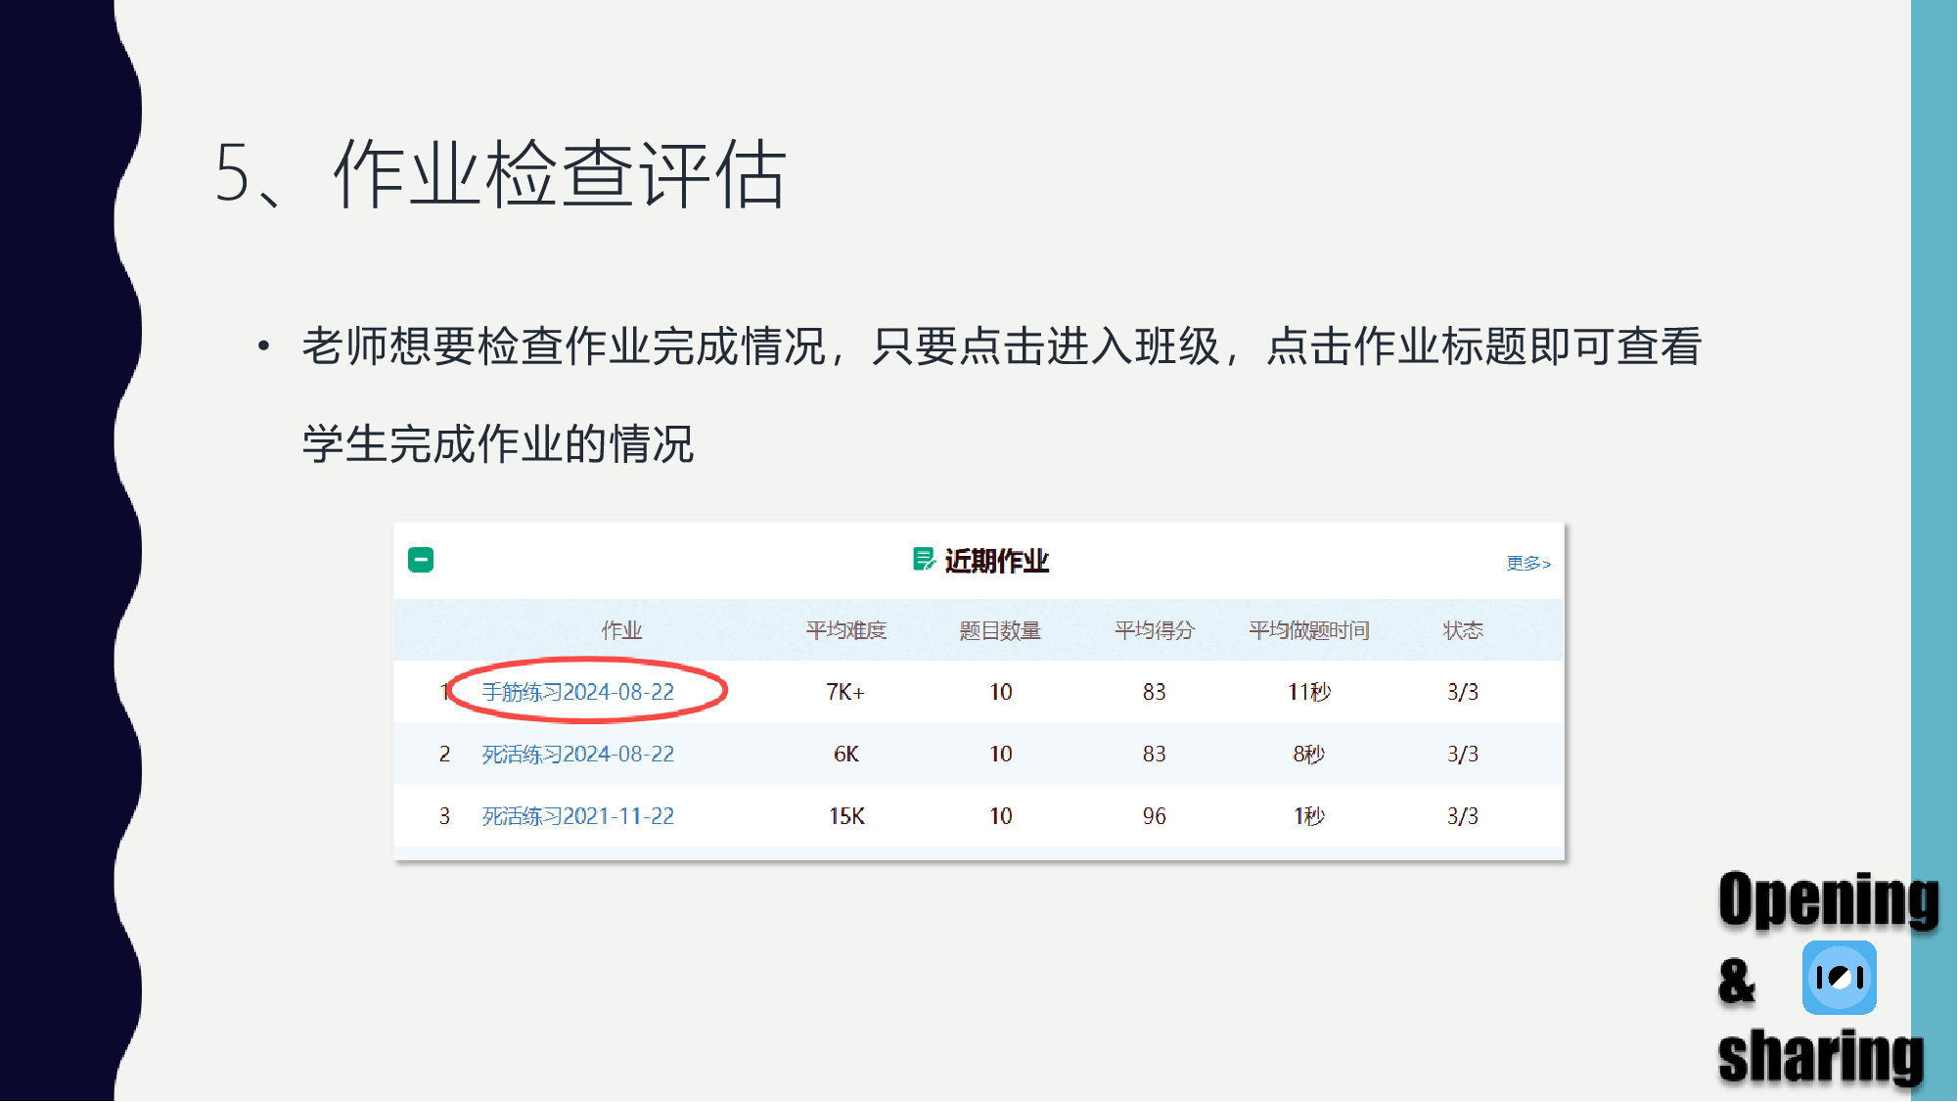Click row number 2 in homework table
The image size is (1958, 1102).
pos(444,754)
